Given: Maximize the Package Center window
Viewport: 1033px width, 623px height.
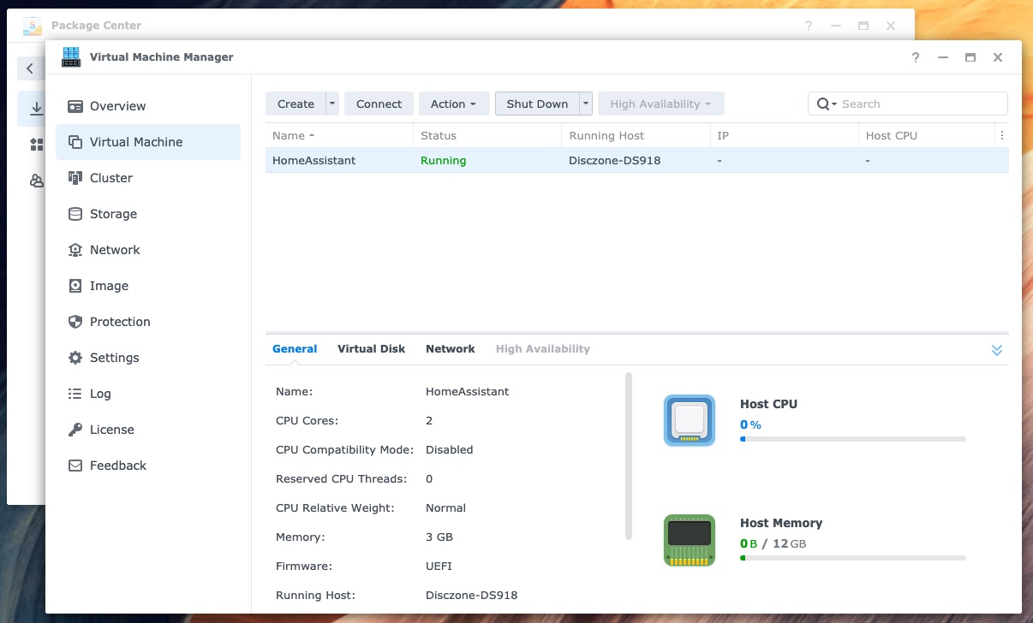Looking at the screenshot, I should coord(863,26).
